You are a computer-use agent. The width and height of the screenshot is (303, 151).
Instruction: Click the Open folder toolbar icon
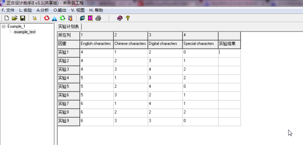(x=15, y=18)
